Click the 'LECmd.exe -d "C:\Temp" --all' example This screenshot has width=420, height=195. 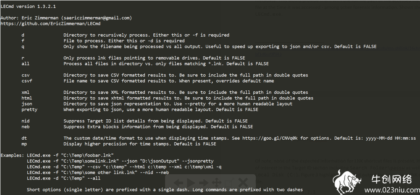click(x=64, y=178)
